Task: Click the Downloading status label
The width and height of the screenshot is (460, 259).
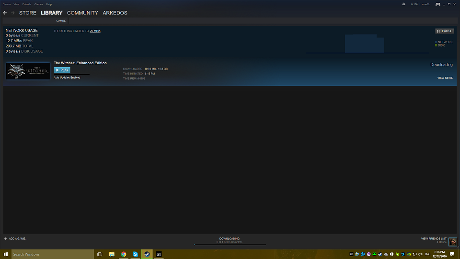Action: 441,65
